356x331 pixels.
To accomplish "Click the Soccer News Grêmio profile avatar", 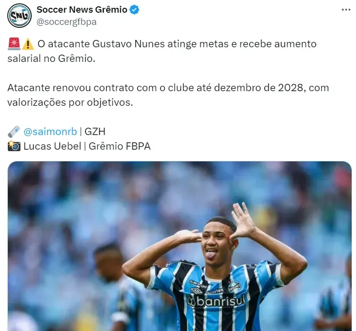I will coord(19,16).
